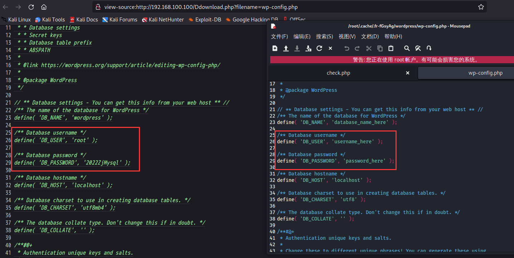The height and width of the screenshot is (258, 514).
Task: Click 'ABSPATH' comment line in browser source
Action: (x=40, y=50)
